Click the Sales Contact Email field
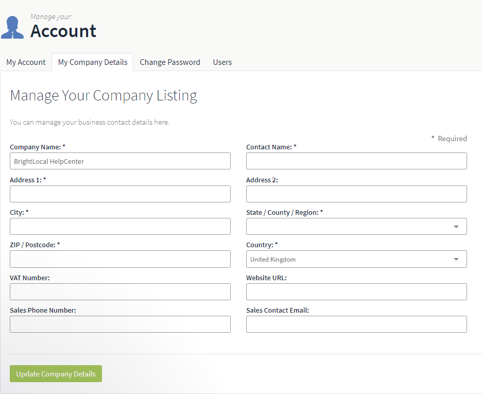Image resolution: width=482 pixels, height=394 pixels. 356,324
